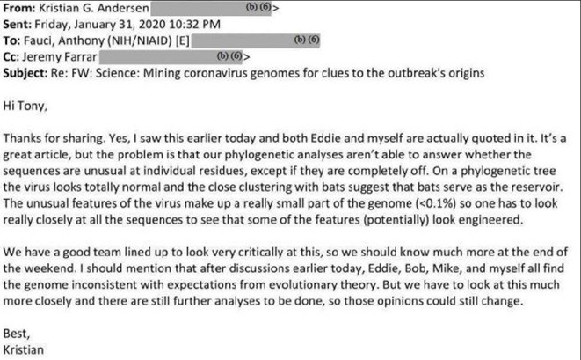Click the redacted box after Fauci's name
The width and height of the screenshot is (581, 360).
[x=261, y=41]
